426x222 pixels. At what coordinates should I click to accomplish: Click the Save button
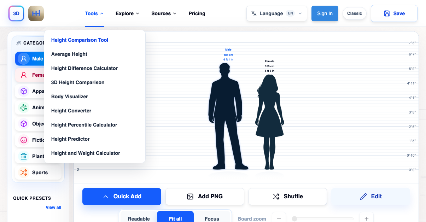tap(394, 13)
